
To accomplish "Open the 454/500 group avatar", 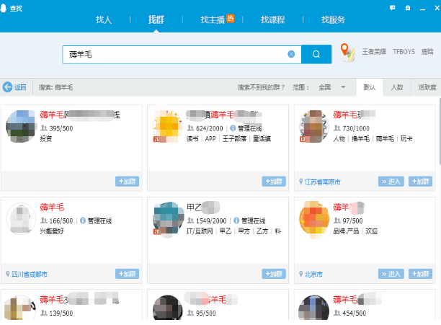I will 314,308.
